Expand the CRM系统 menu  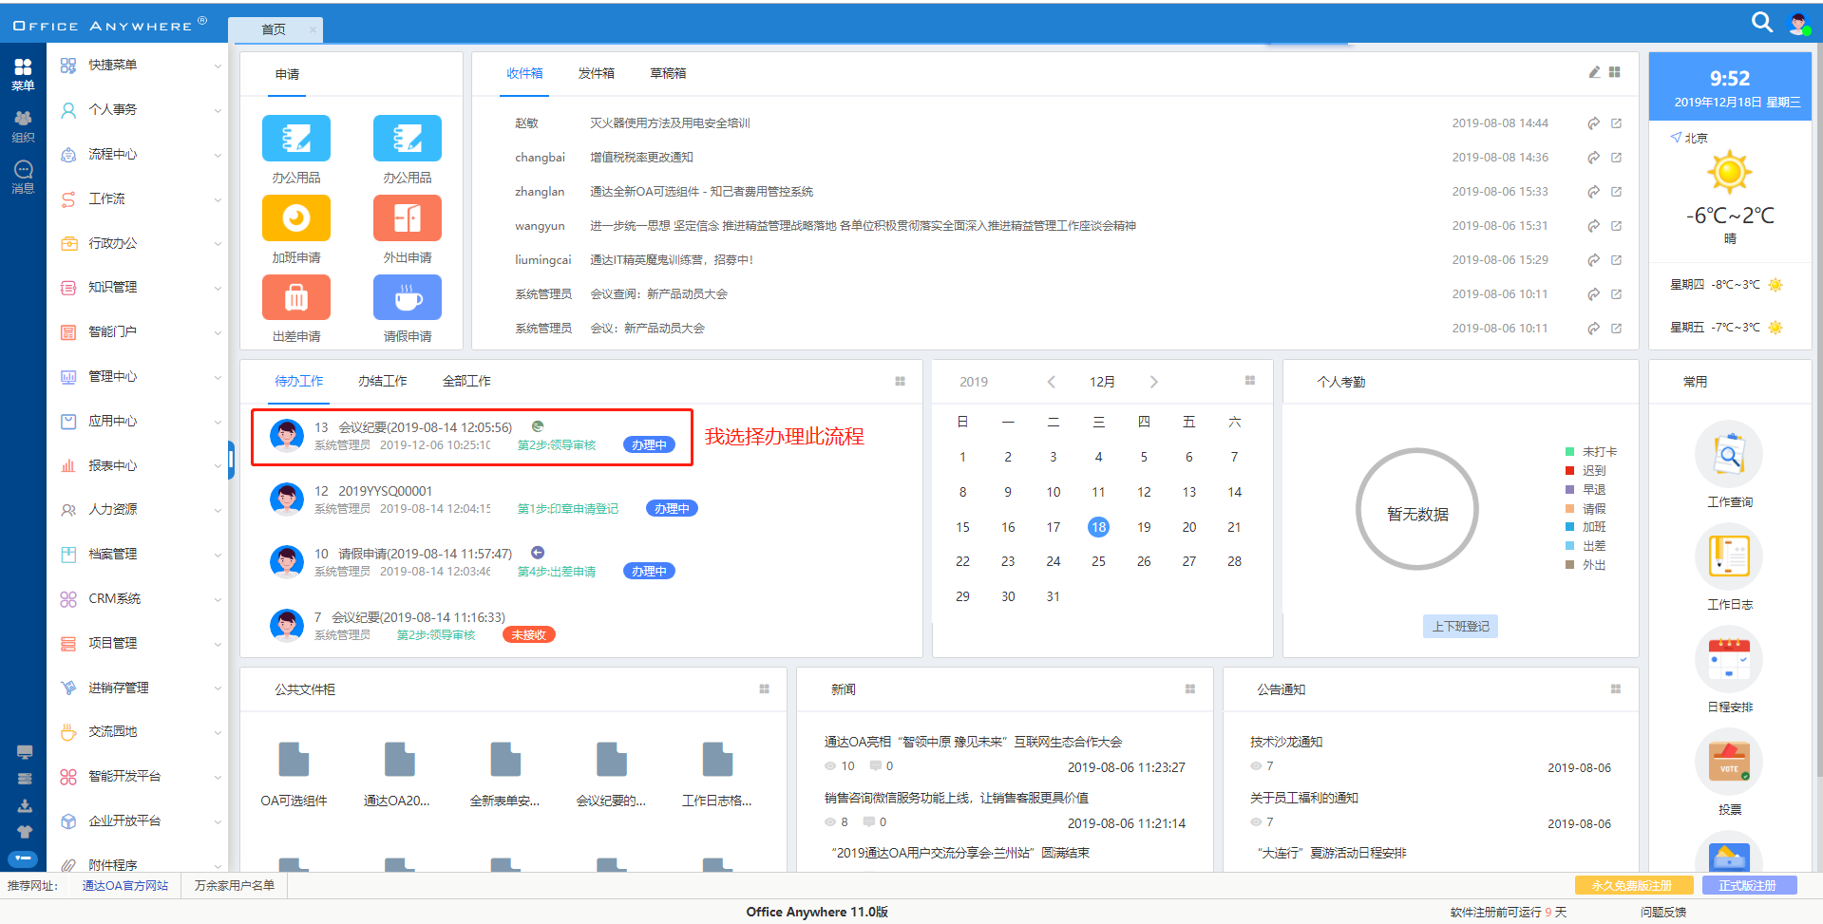click(x=138, y=598)
